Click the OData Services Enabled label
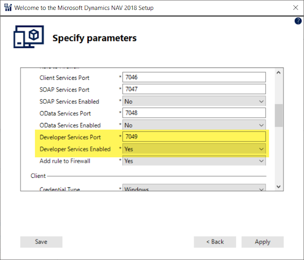304x260 pixels. click(x=70, y=125)
